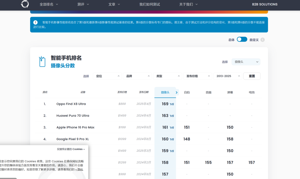Click the $999 launch price
300x179 pixels.
tap(122, 174)
